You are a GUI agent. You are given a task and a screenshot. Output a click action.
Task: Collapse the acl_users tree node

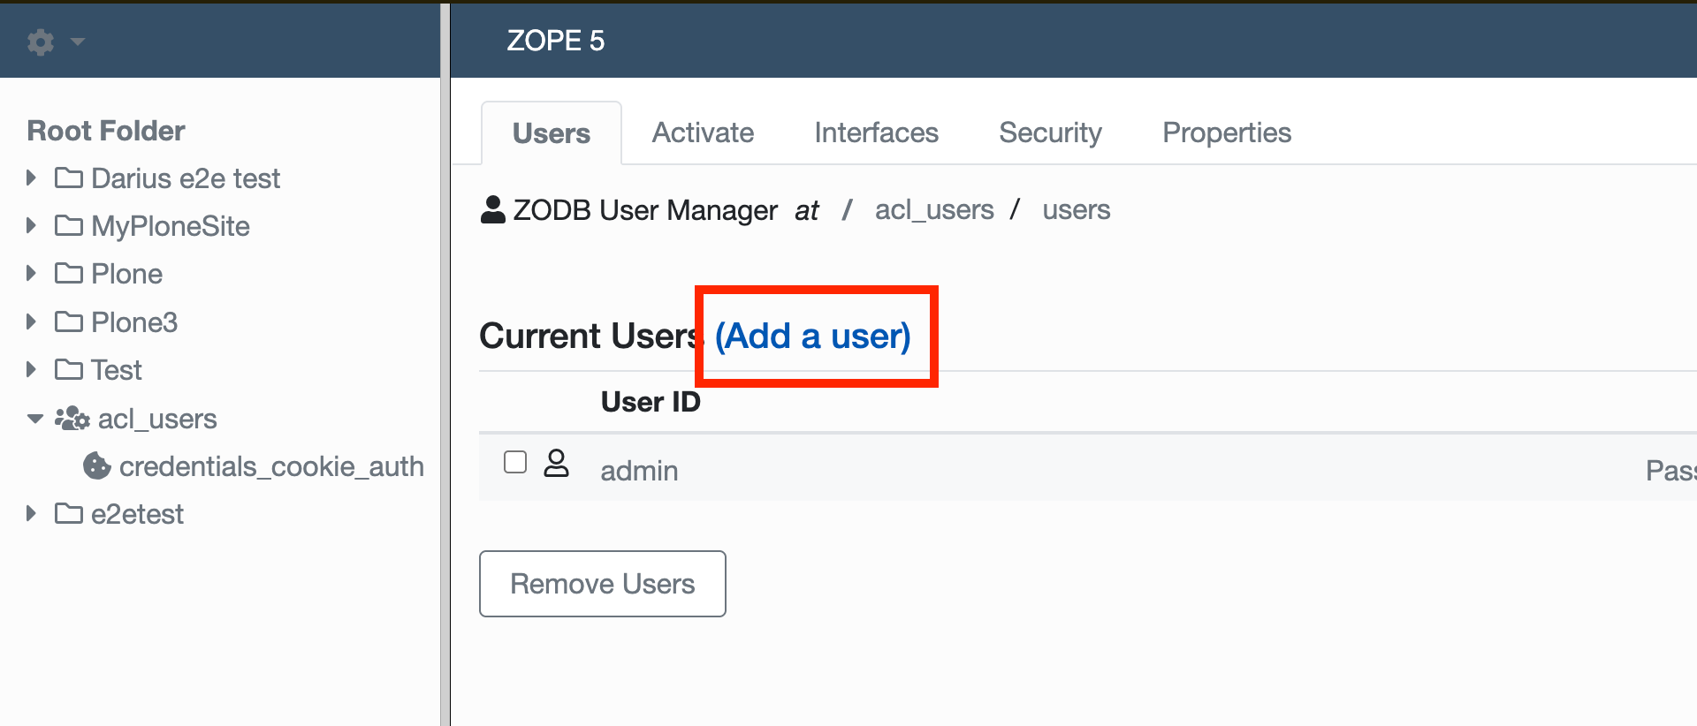[35, 419]
